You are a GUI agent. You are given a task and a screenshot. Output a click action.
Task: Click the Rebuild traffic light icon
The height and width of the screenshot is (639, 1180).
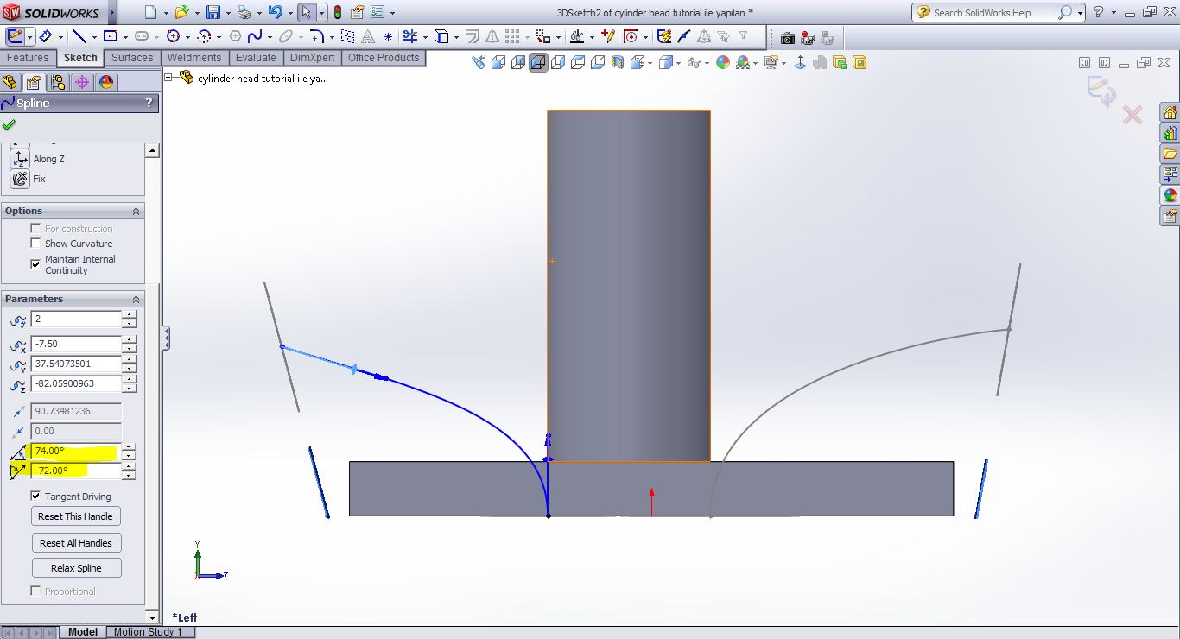(337, 13)
